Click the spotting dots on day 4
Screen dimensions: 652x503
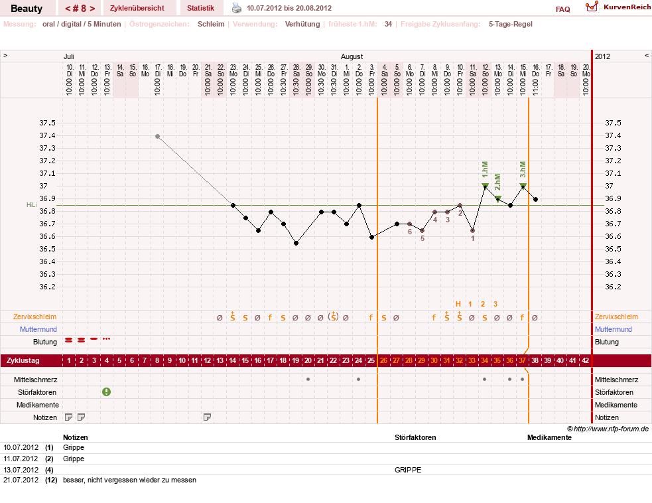pos(106,339)
